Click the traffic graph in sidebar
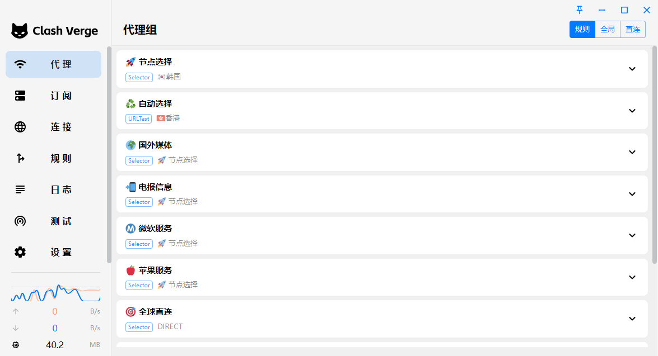This screenshot has width=658, height=356. [x=55, y=292]
